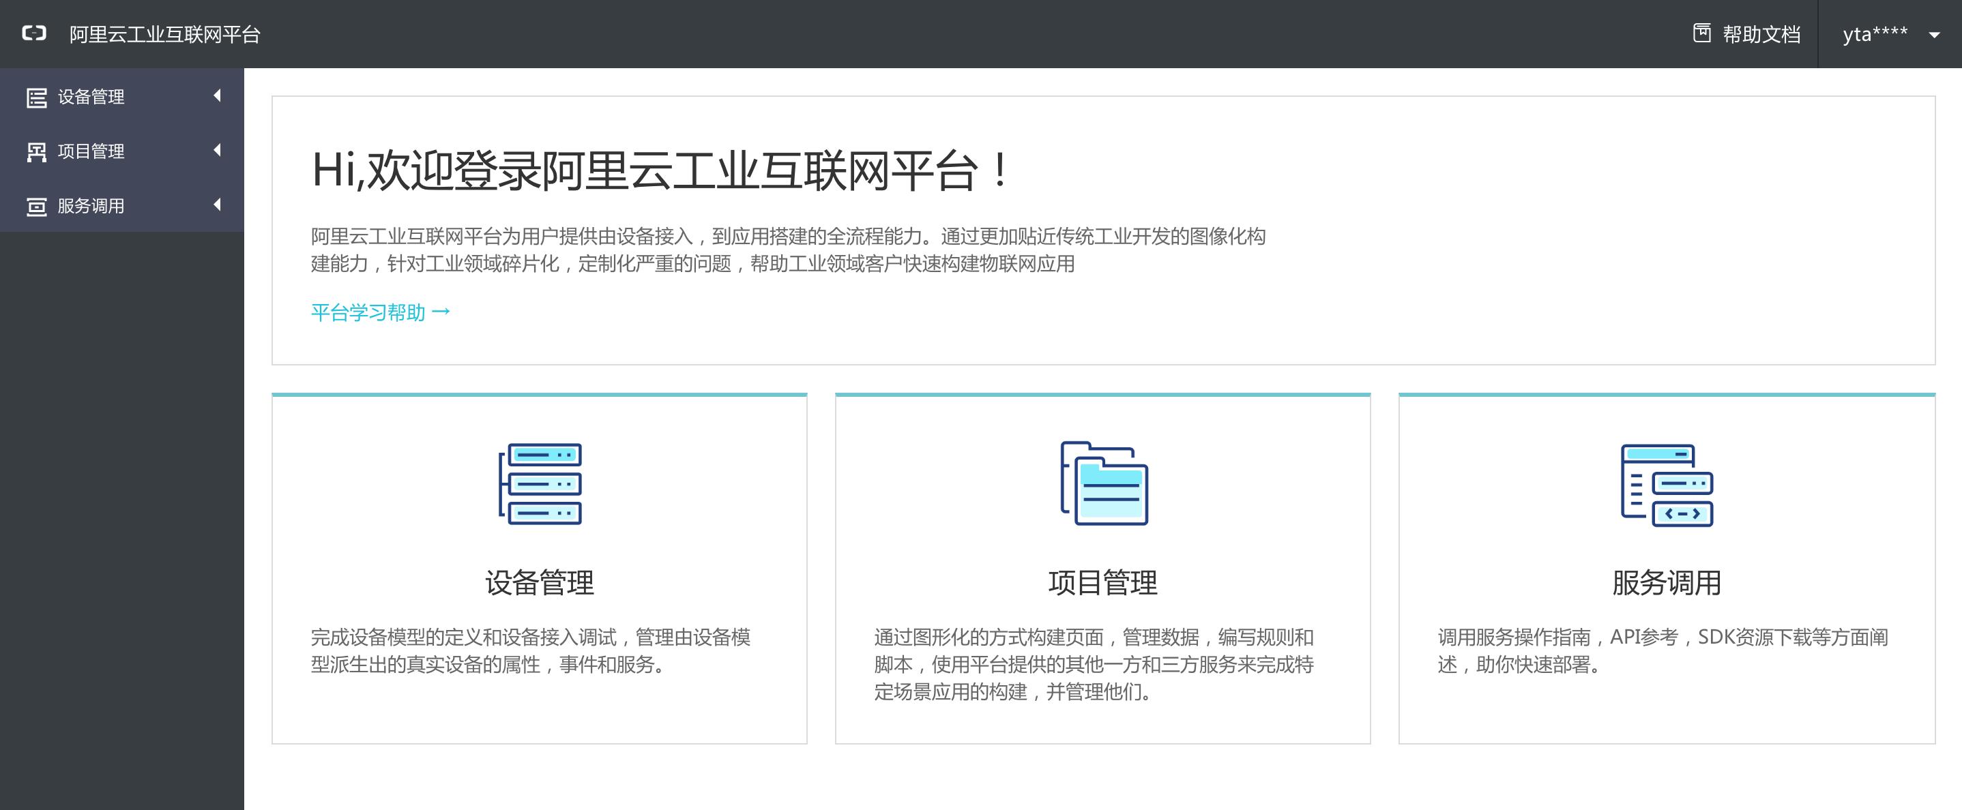
Task: Click the 项目管理 card title
Action: pos(1102,583)
